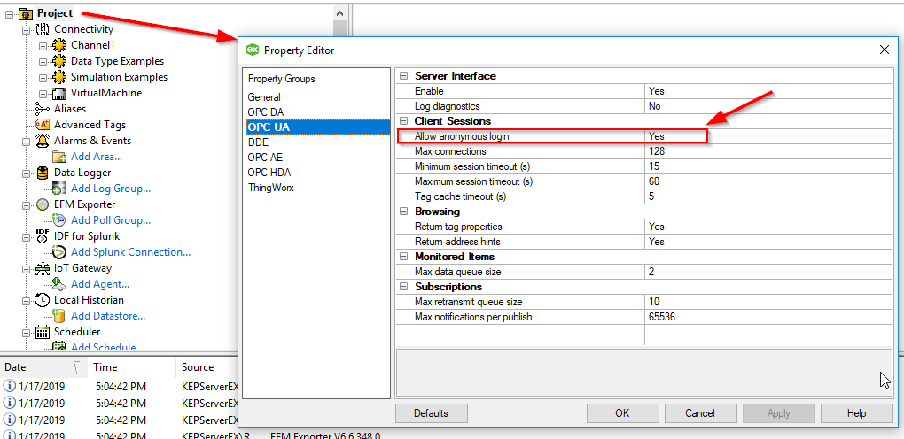Click the Add Area folder icon
The height and width of the screenshot is (439, 904).
[x=59, y=157]
